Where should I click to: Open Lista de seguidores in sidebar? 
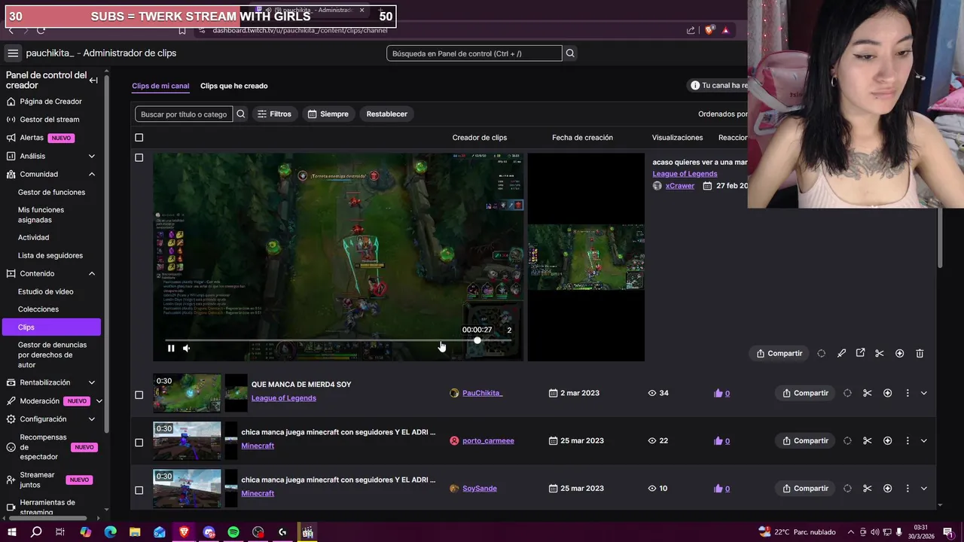point(50,255)
